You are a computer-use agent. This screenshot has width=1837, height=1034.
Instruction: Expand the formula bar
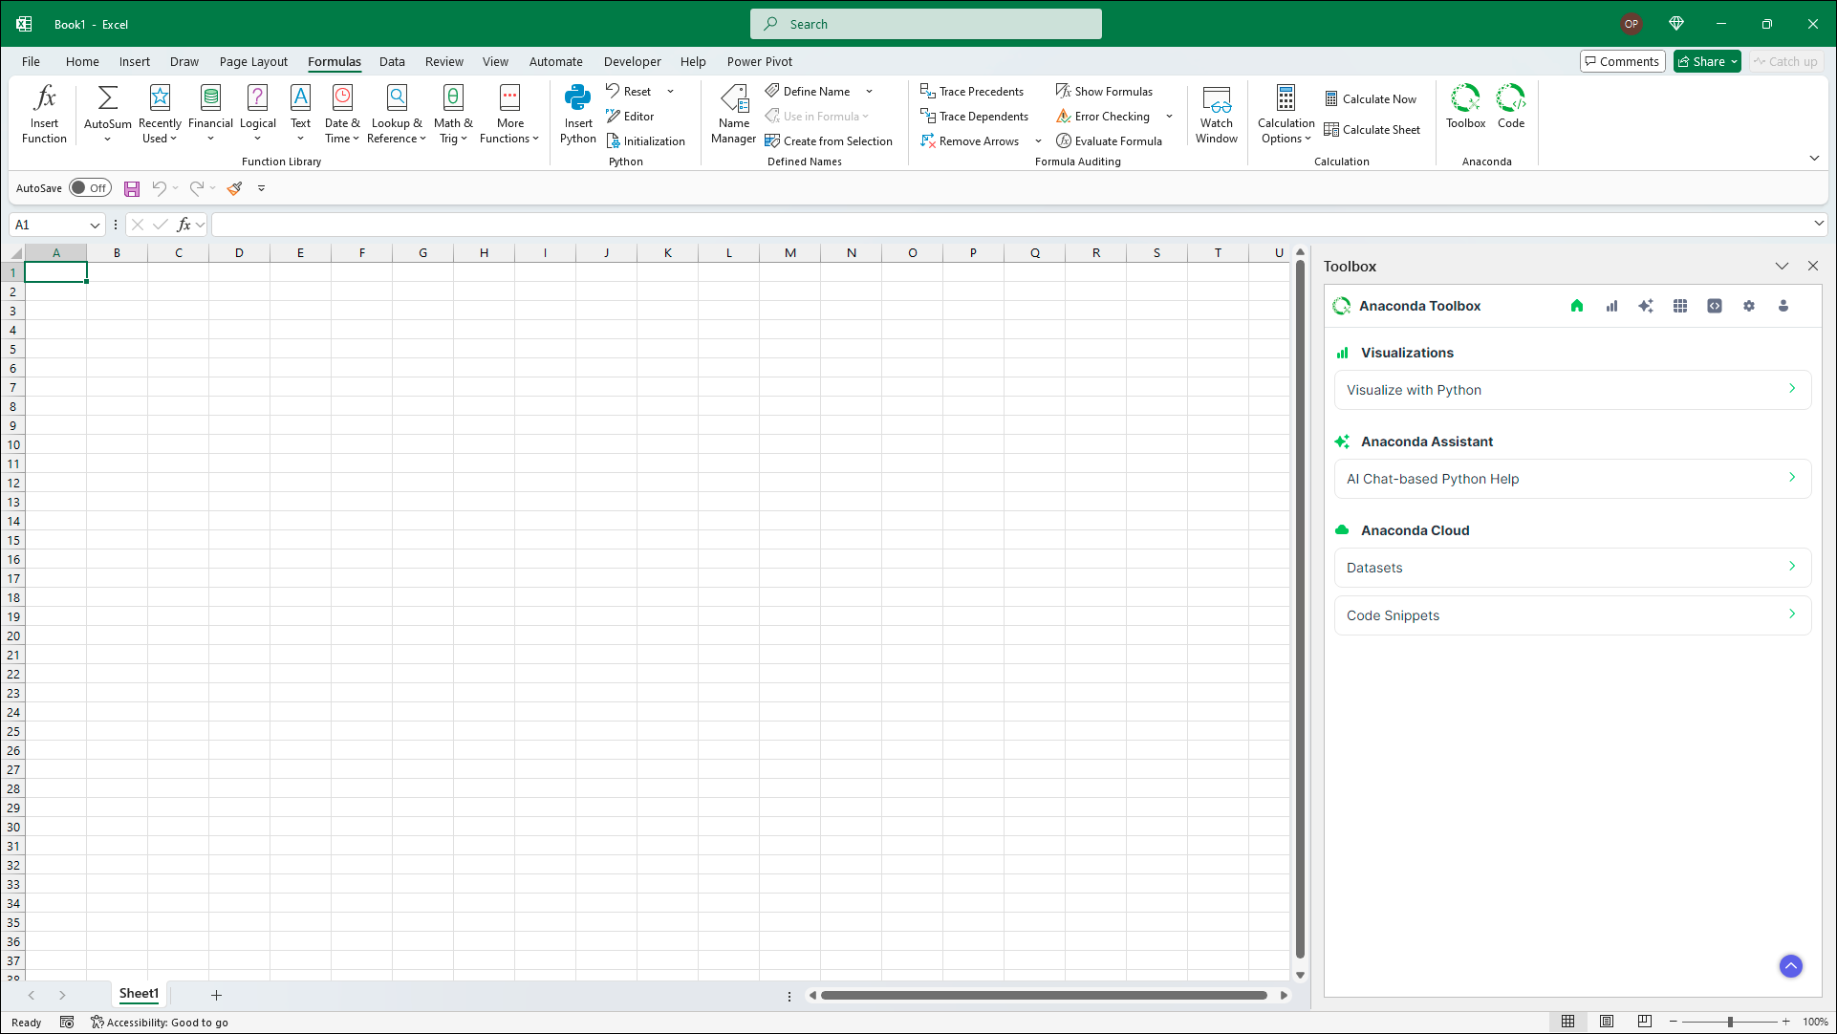pyautogui.click(x=1818, y=224)
